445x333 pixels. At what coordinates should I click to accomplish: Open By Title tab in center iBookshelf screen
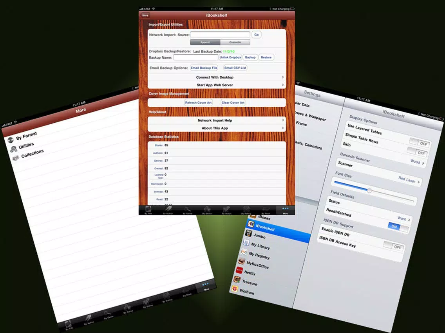point(148,210)
